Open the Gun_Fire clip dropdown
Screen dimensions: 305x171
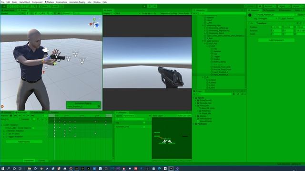coord(10,119)
